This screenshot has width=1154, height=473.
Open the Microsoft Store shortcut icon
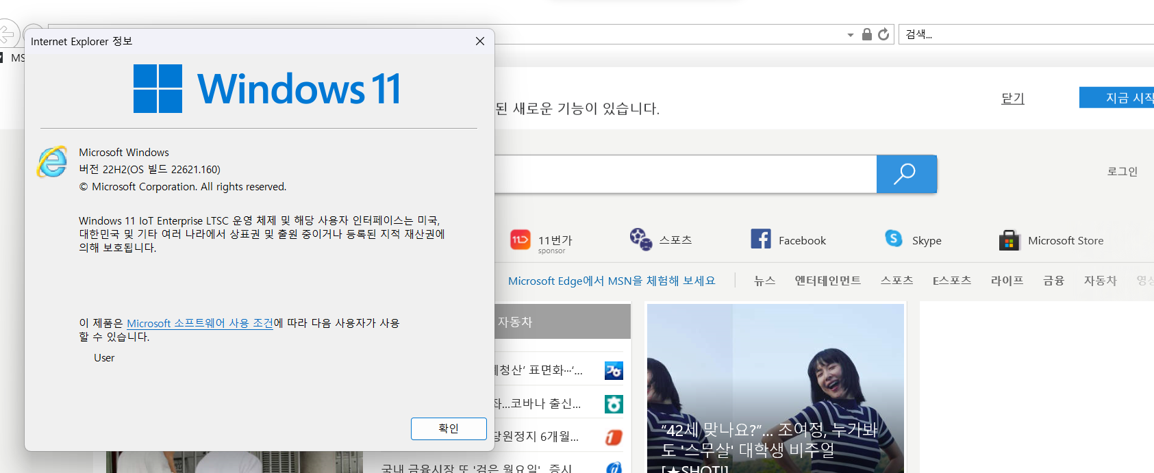click(1009, 240)
